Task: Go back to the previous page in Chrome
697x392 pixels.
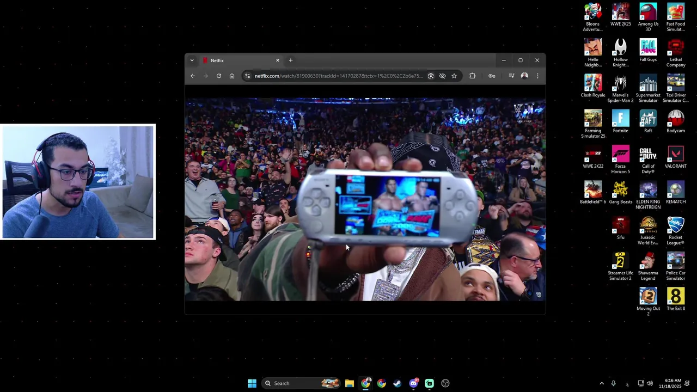Action: pos(193,76)
